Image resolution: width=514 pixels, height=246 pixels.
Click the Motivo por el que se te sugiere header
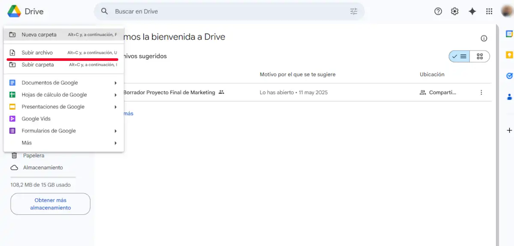coord(298,75)
